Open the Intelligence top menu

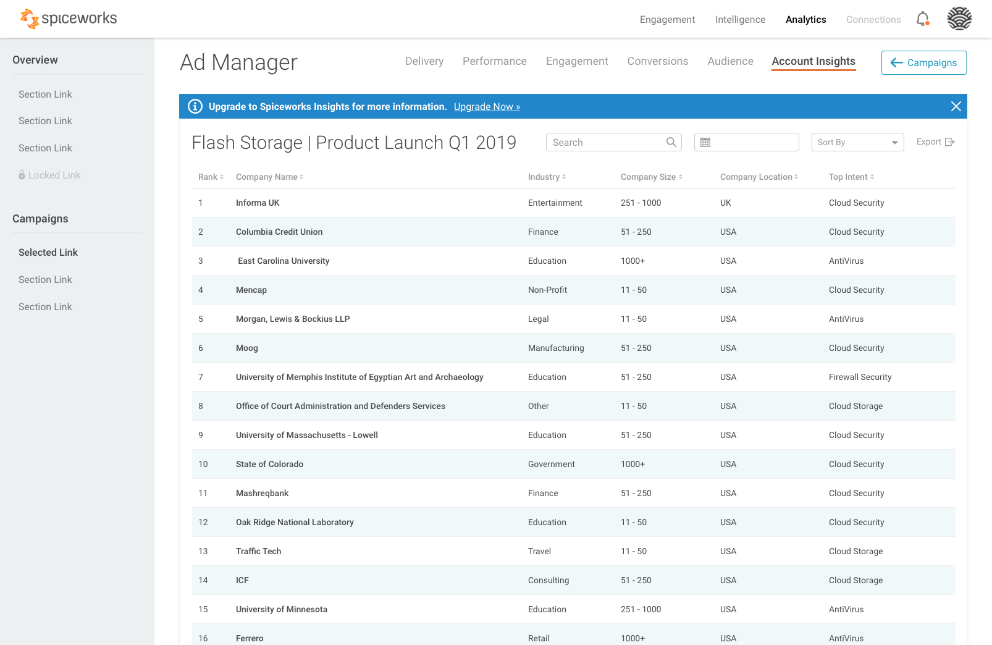[740, 19]
